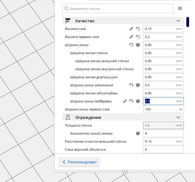Click the Качество section icon
195x182 pixels.
coord(68,21)
